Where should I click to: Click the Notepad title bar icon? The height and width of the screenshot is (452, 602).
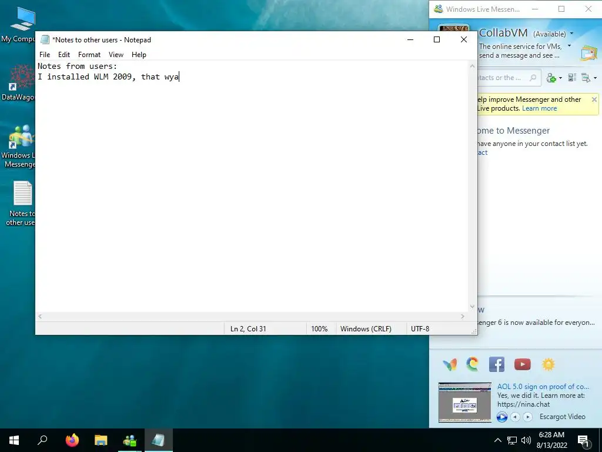pyautogui.click(x=45, y=39)
